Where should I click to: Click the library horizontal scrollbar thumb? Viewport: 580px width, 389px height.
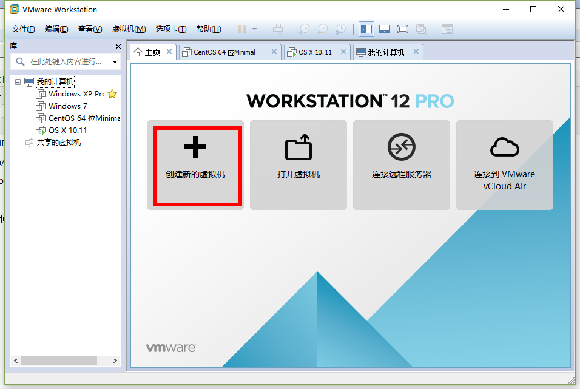click(59, 360)
